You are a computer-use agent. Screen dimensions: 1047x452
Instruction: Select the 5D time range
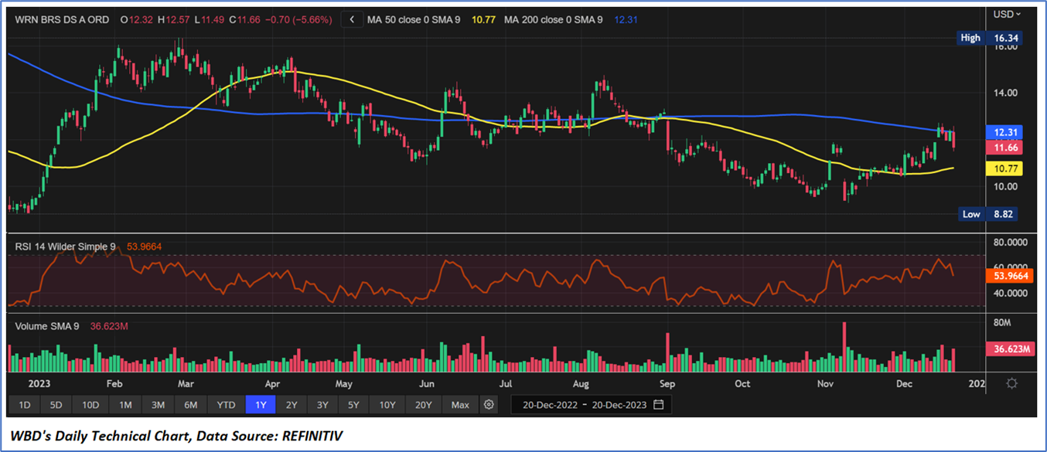point(56,405)
